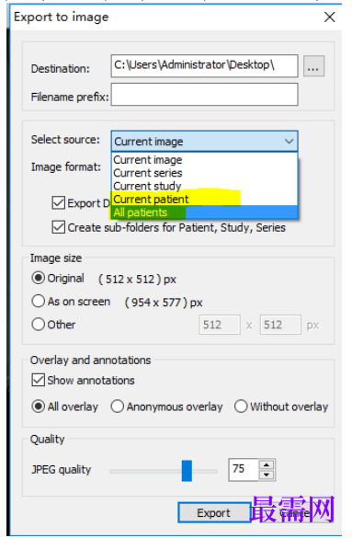Click the browse destination ellipsis button
The width and height of the screenshot is (352, 538).
pos(313,66)
